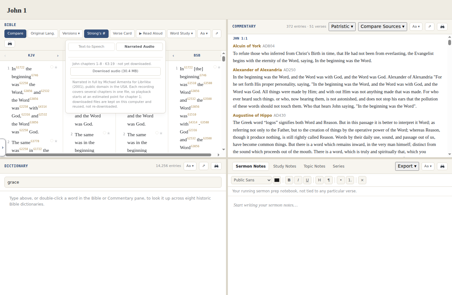Open the Study Notes tab
Viewport: 452px width, 295px height.
285,166
